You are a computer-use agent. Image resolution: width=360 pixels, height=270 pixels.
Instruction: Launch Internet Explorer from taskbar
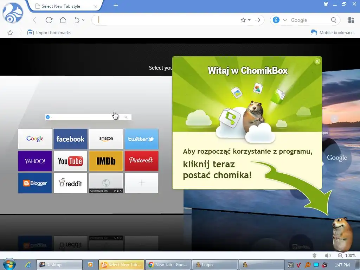click(x=28, y=265)
